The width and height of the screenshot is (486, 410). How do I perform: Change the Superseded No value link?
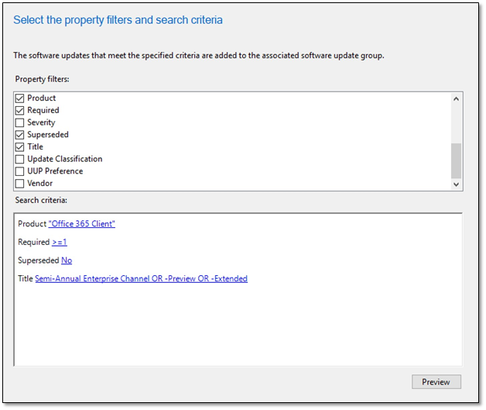67,260
